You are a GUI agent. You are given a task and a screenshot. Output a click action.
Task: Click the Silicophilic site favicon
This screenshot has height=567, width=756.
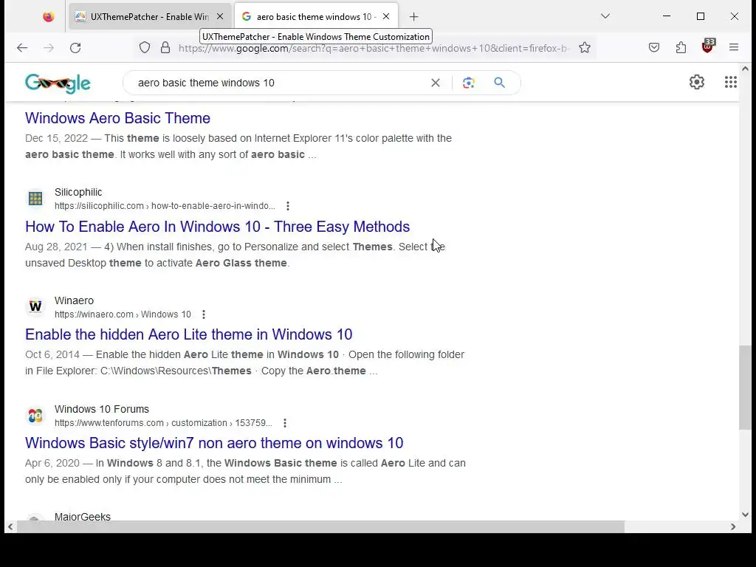35,198
